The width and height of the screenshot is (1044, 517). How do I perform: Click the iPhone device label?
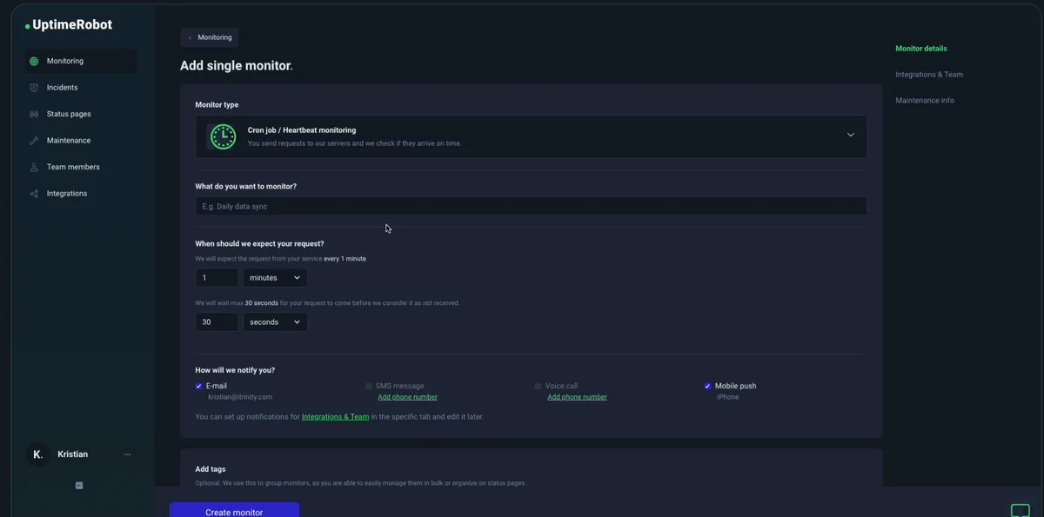(727, 397)
